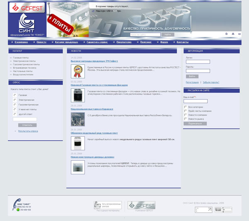Viewport: 249px width, 221px height.
Task: Open the news headline about ТМ Гефест awards
Action: coord(94,61)
